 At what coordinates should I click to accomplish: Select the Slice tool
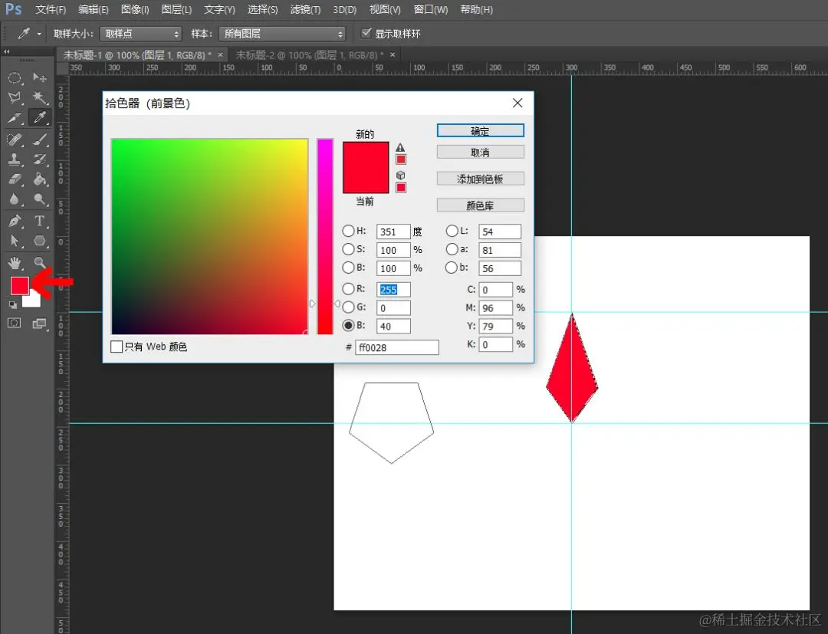[x=15, y=117]
